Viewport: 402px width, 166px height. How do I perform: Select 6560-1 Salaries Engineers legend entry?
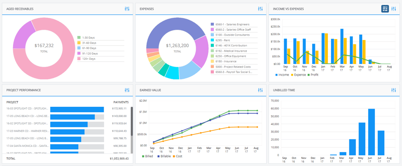(x=230, y=24)
